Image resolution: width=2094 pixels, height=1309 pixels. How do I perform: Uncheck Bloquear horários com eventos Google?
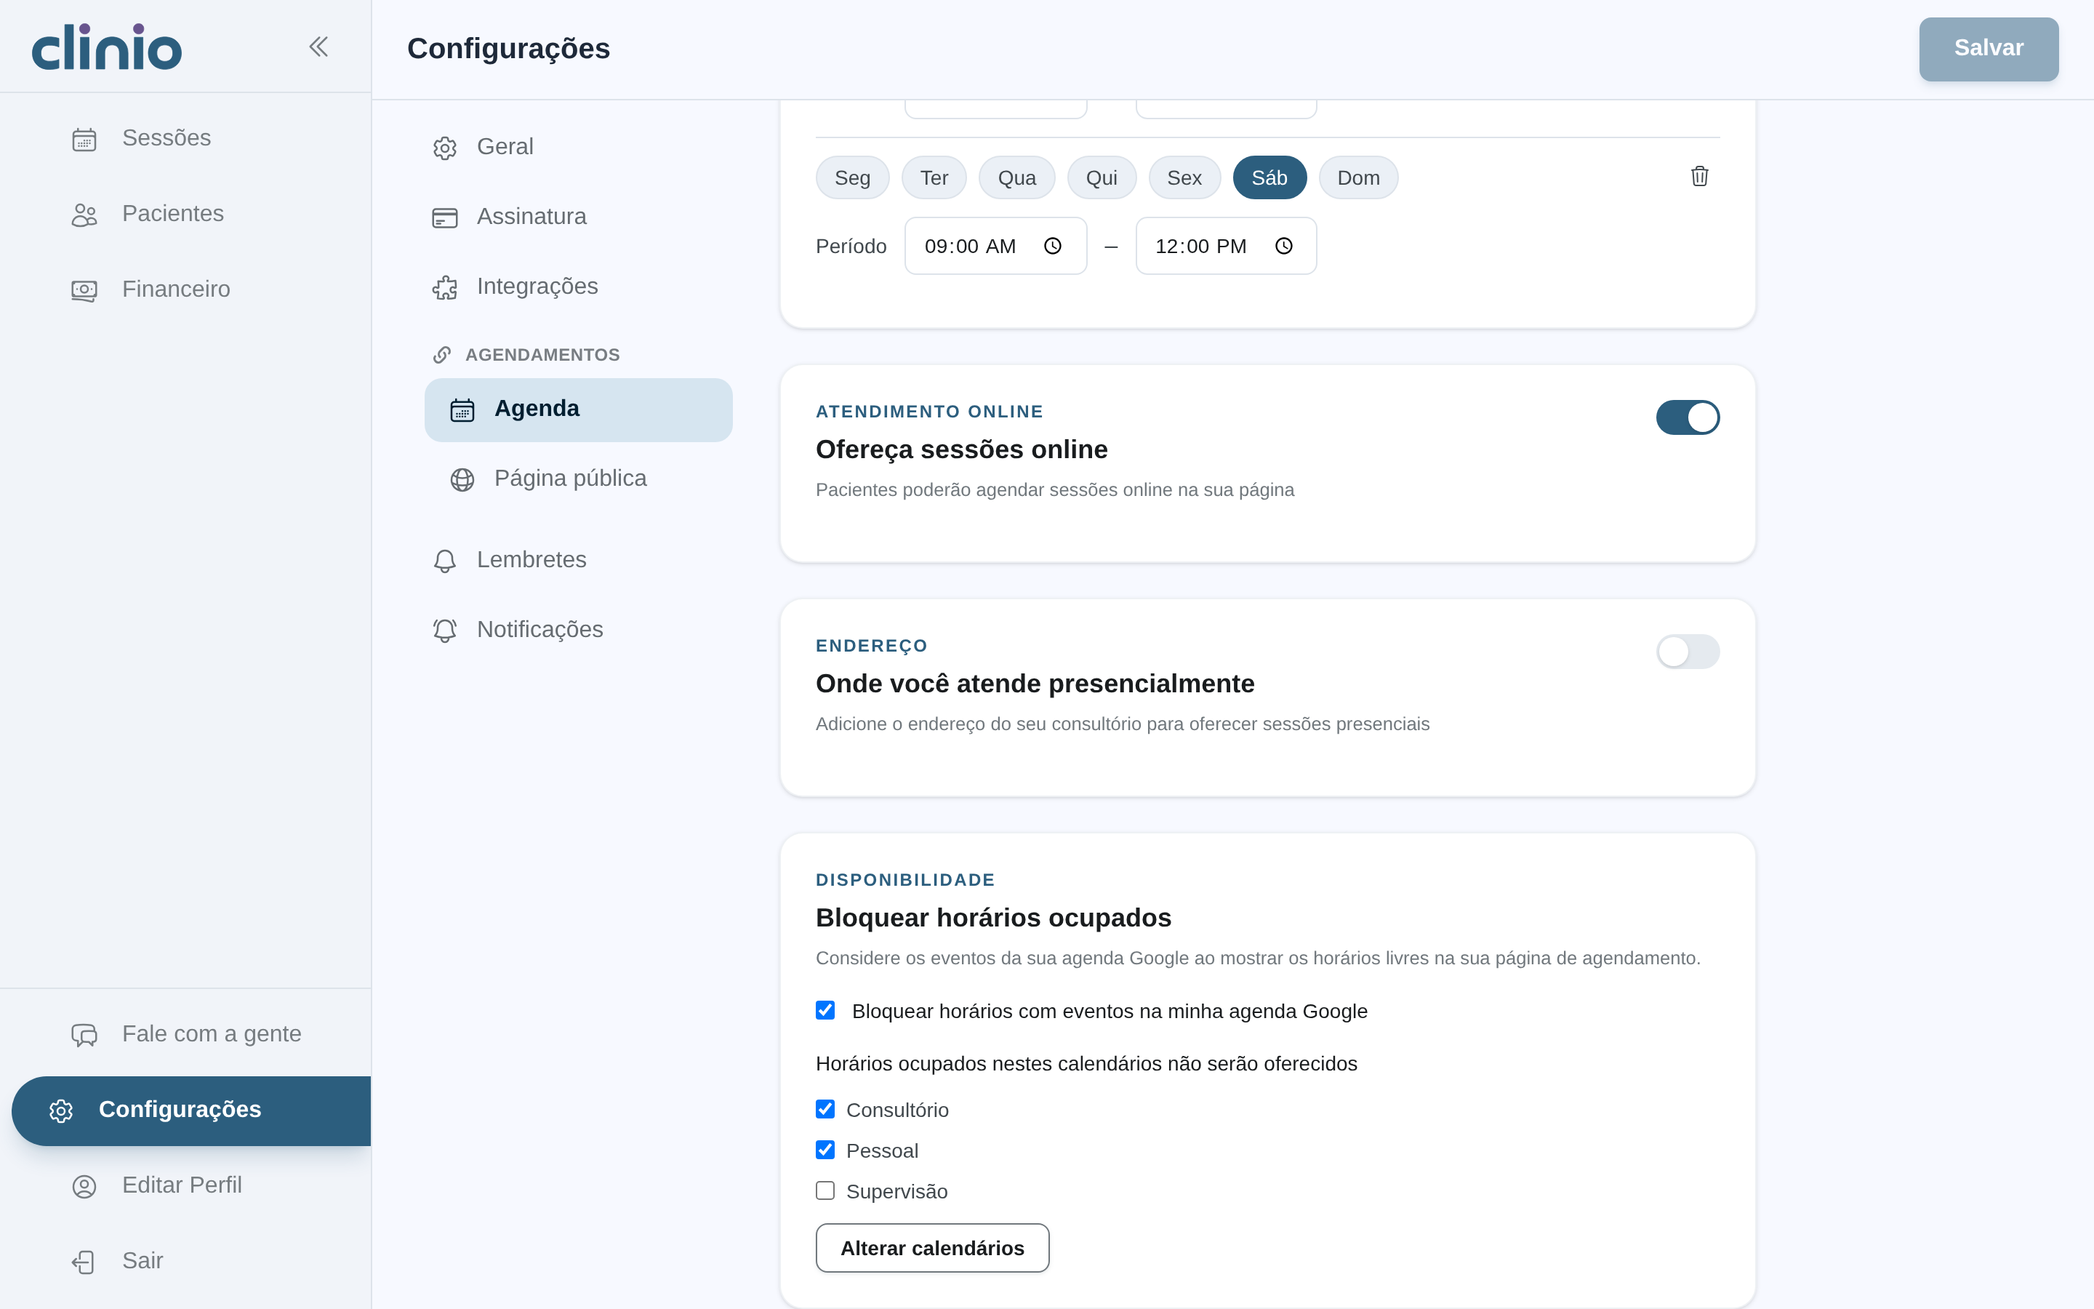(825, 1010)
